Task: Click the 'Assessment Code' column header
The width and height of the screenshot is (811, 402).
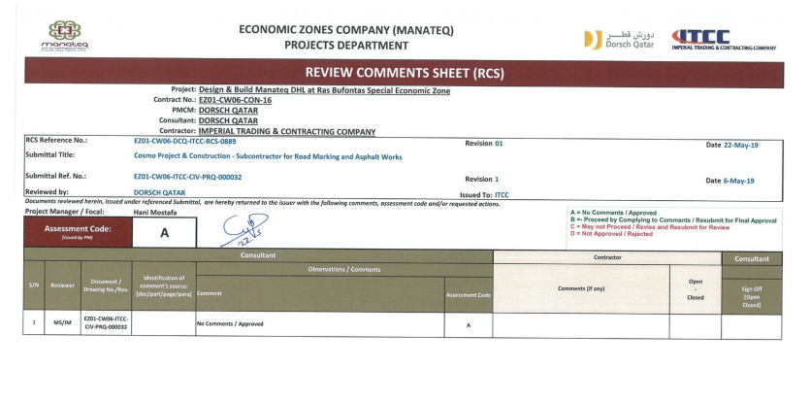Action: click(469, 295)
